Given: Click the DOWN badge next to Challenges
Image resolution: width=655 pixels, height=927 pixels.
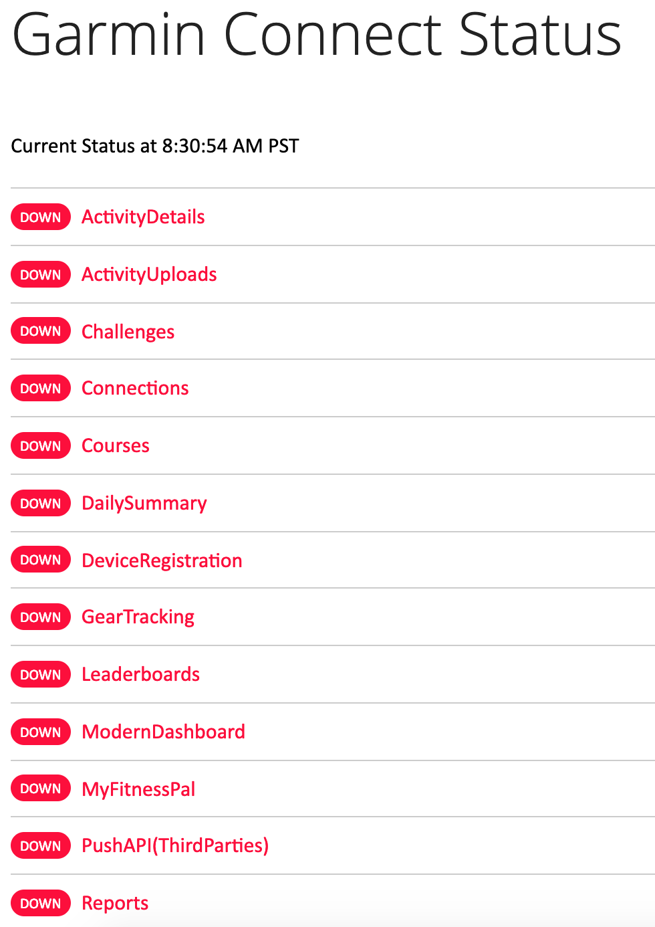Looking at the screenshot, I should pyautogui.click(x=41, y=331).
